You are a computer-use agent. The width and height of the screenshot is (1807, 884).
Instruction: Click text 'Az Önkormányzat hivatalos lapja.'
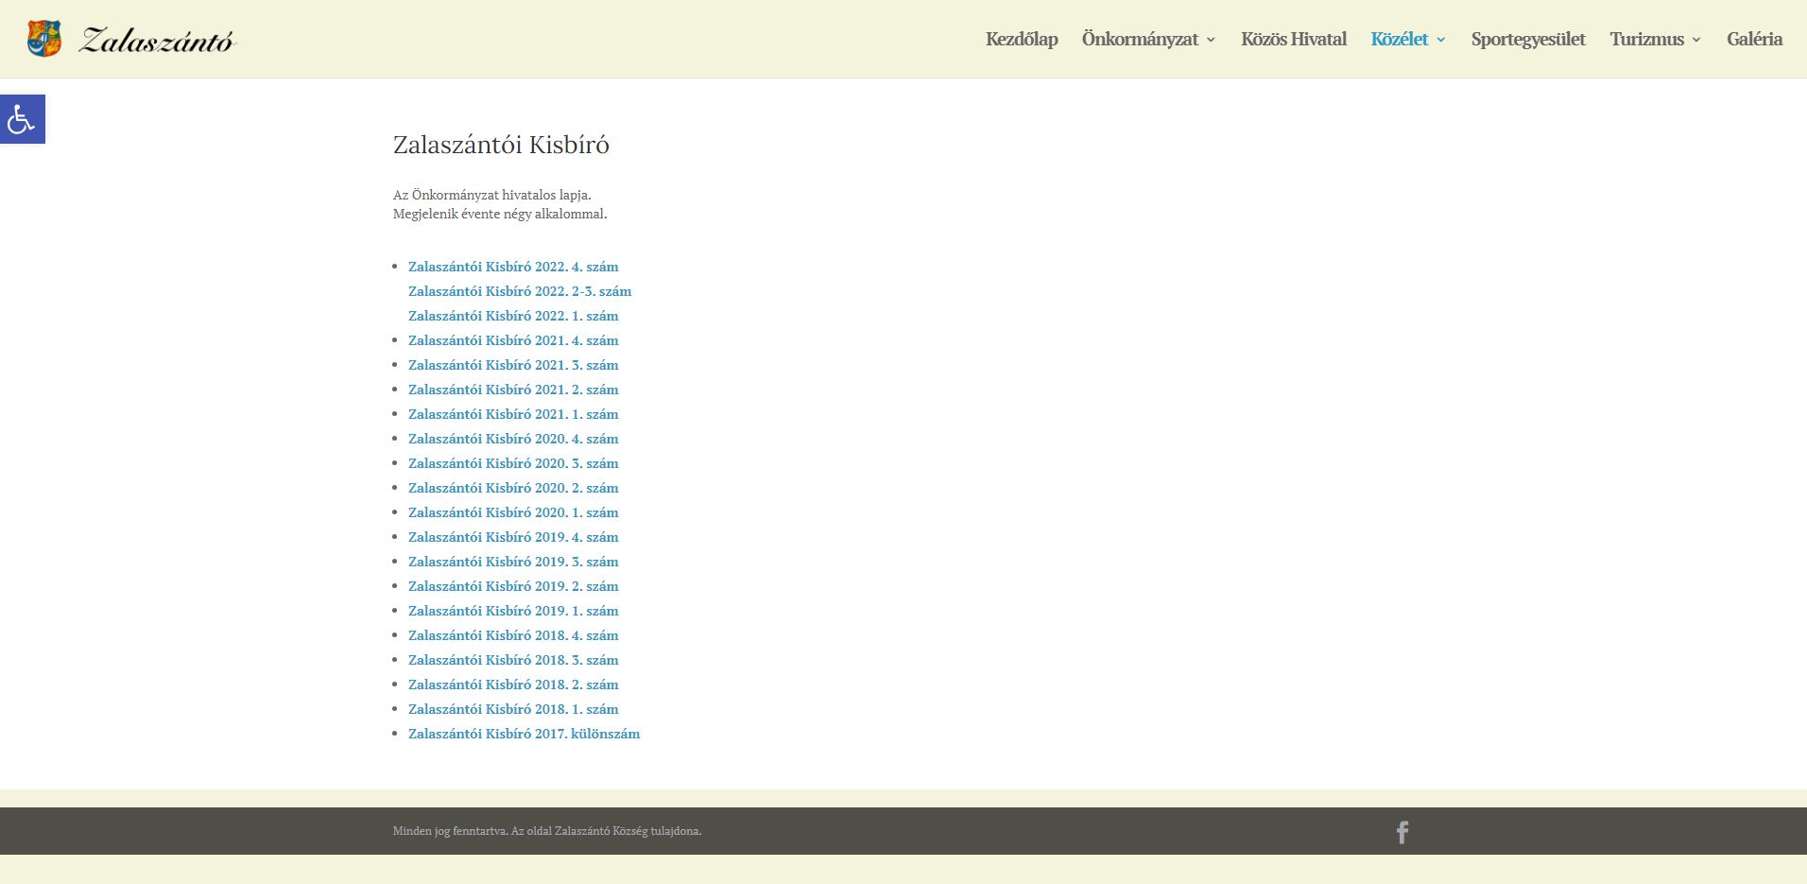(x=492, y=195)
